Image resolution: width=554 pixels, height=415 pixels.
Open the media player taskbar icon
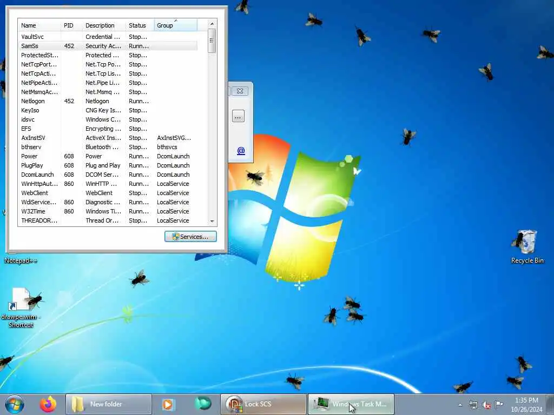168,404
